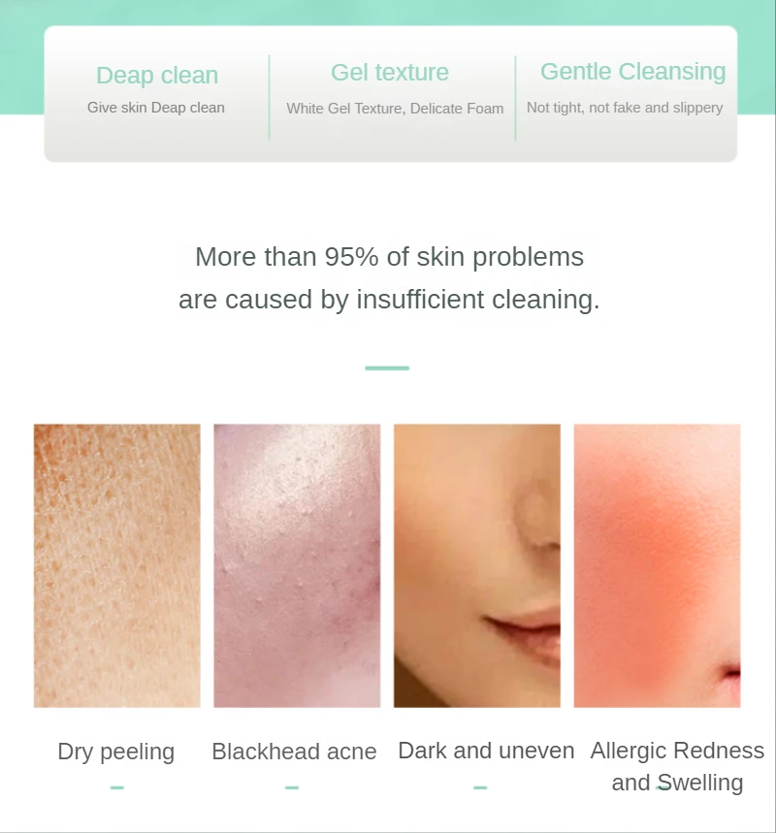This screenshot has width=776, height=833.
Task: Click 'are caused by insufficient cleaning.' line
Action: (x=389, y=299)
